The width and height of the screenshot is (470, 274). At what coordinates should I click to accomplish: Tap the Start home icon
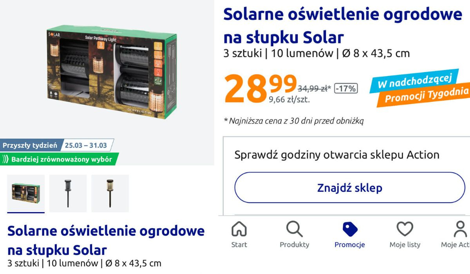(239, 229)
